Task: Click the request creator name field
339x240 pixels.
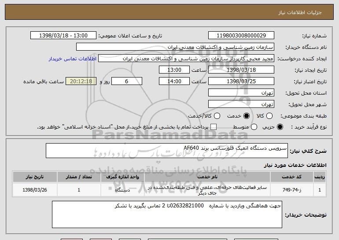Action: tap(186, 59)
